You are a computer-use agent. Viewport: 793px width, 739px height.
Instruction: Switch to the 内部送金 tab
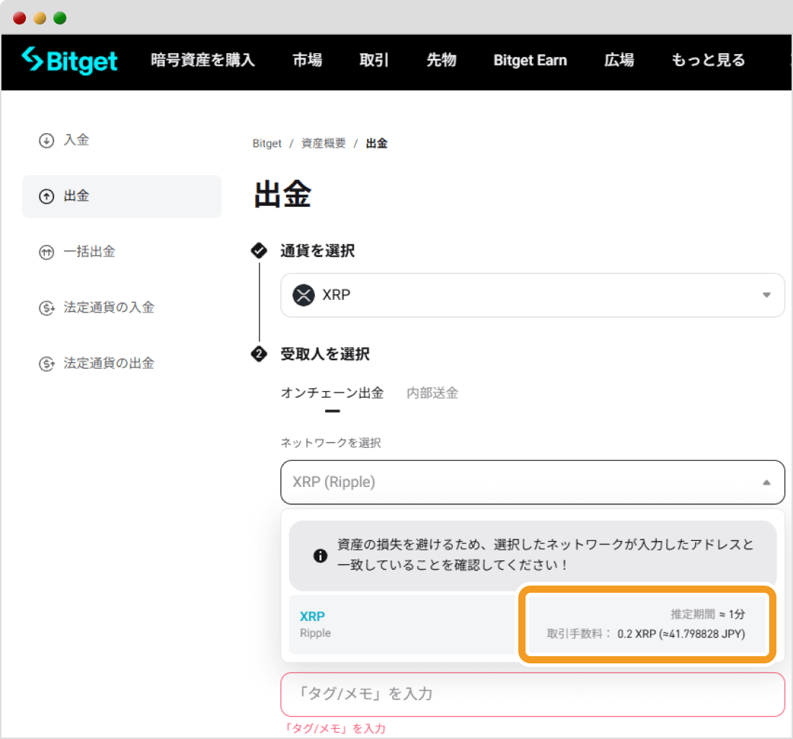pyautogui.click(x=433, y=393)
